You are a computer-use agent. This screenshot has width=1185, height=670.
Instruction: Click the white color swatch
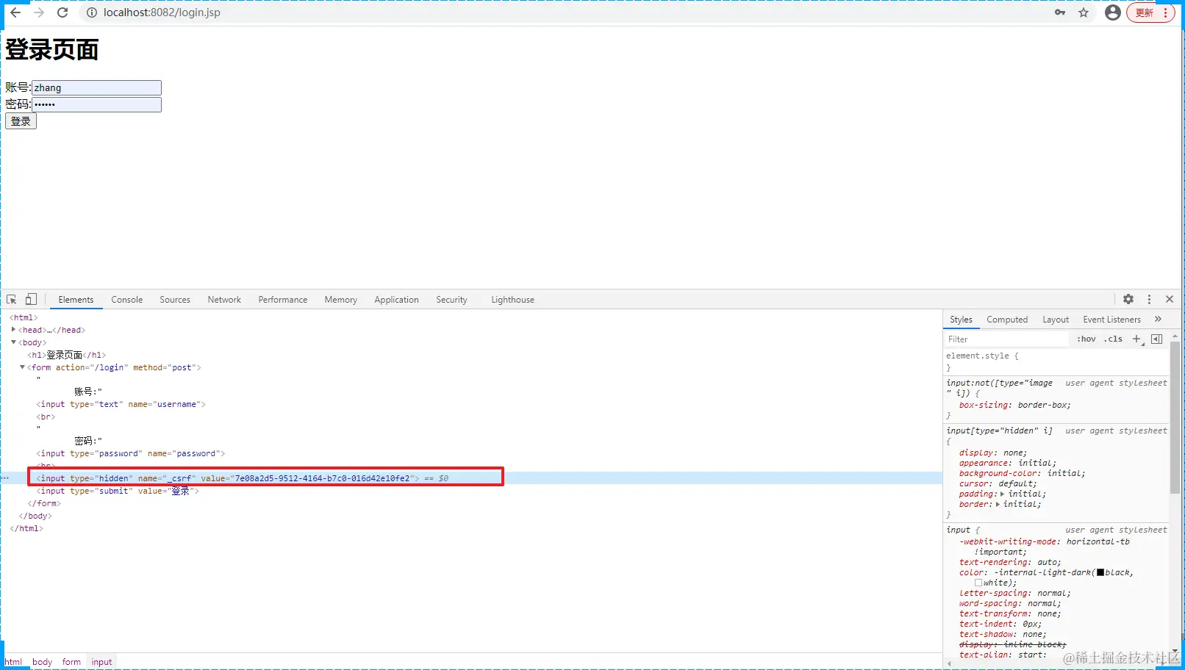coord(978,583)
